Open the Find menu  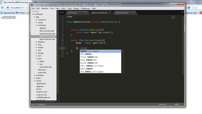coord(52,9)
